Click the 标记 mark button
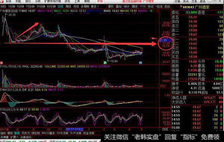 click(151, 7)
